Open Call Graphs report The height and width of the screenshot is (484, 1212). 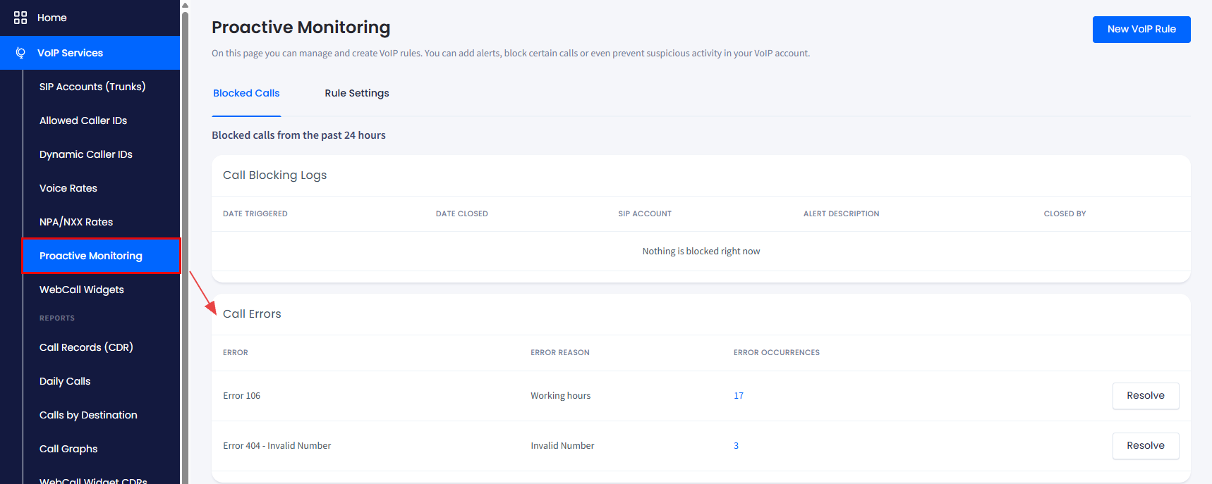68,449
